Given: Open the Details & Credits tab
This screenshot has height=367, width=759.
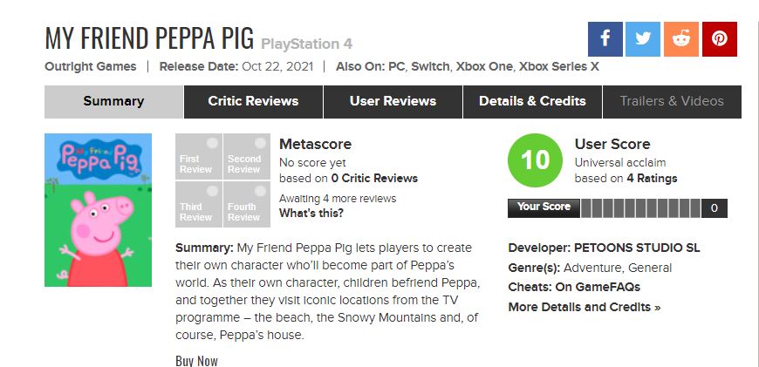Looking at the screenshot, I should (532, 101).
